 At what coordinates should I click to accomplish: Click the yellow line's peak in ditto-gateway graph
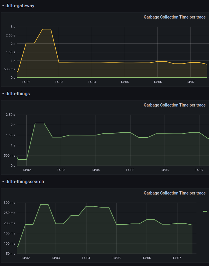[x=47, y=29]
